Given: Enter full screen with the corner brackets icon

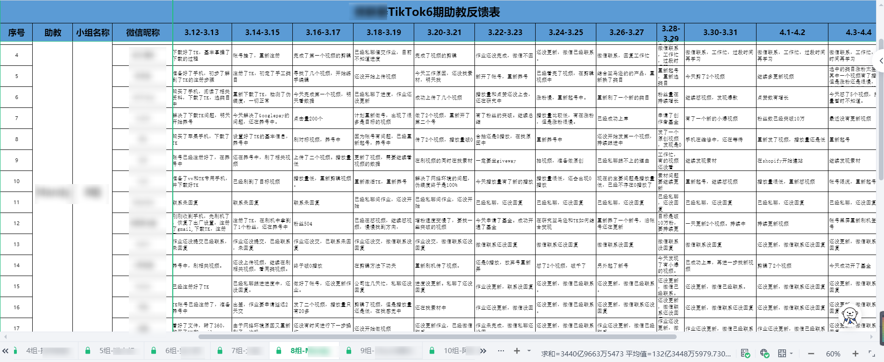Looking at the screenshot, I should (871, 354).
